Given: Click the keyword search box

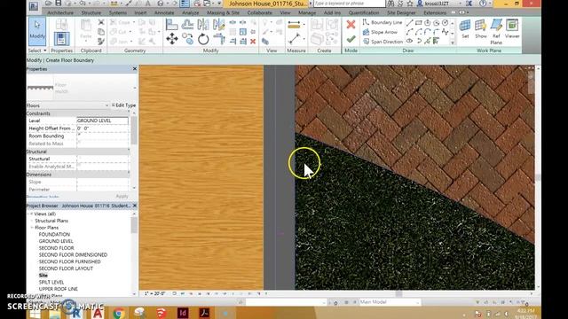Looking at the screenshot, I should tap(349, 4).
